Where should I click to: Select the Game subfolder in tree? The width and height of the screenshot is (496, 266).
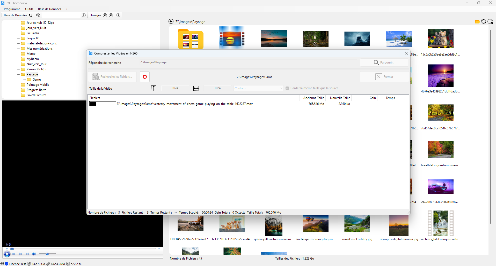pyautogui.click(x=37, y=80)
